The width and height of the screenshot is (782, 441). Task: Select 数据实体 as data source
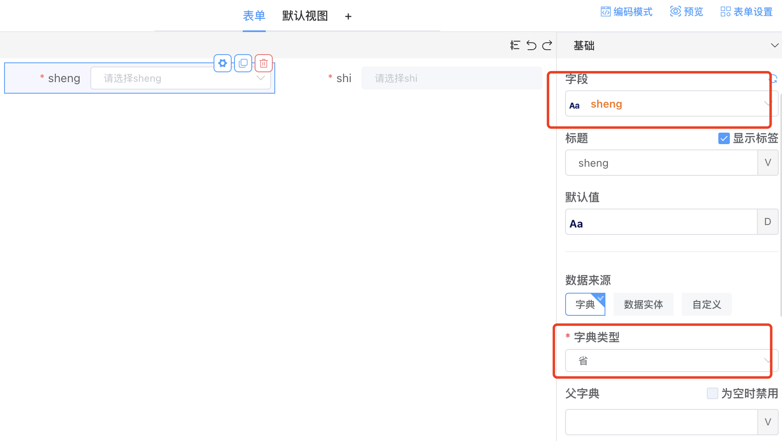click(x=643, y=304)
